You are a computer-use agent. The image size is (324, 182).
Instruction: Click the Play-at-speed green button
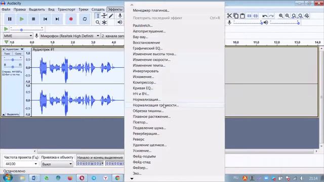tap(6, 29)
